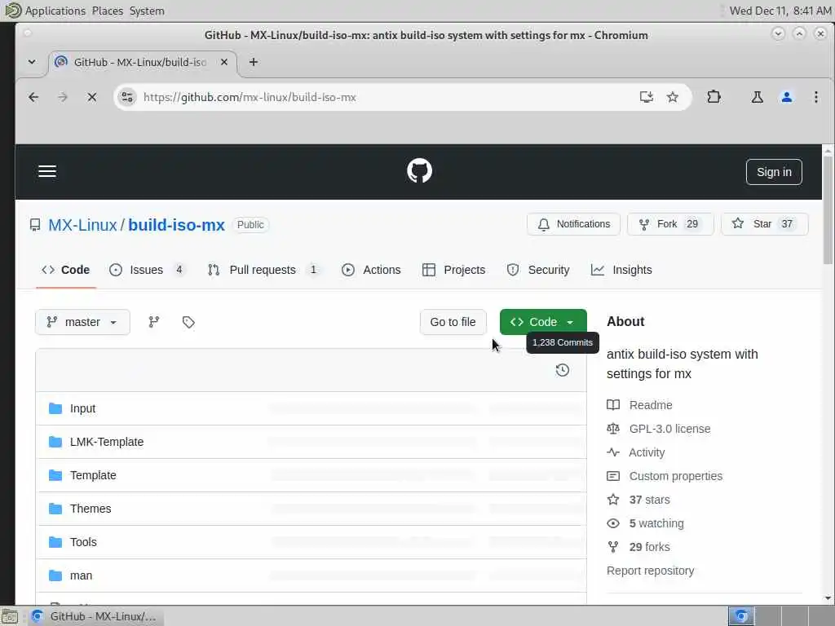The image size is (835, 626).
Task: Click the GitHub Octocat logo
Action: click(419, 171)
